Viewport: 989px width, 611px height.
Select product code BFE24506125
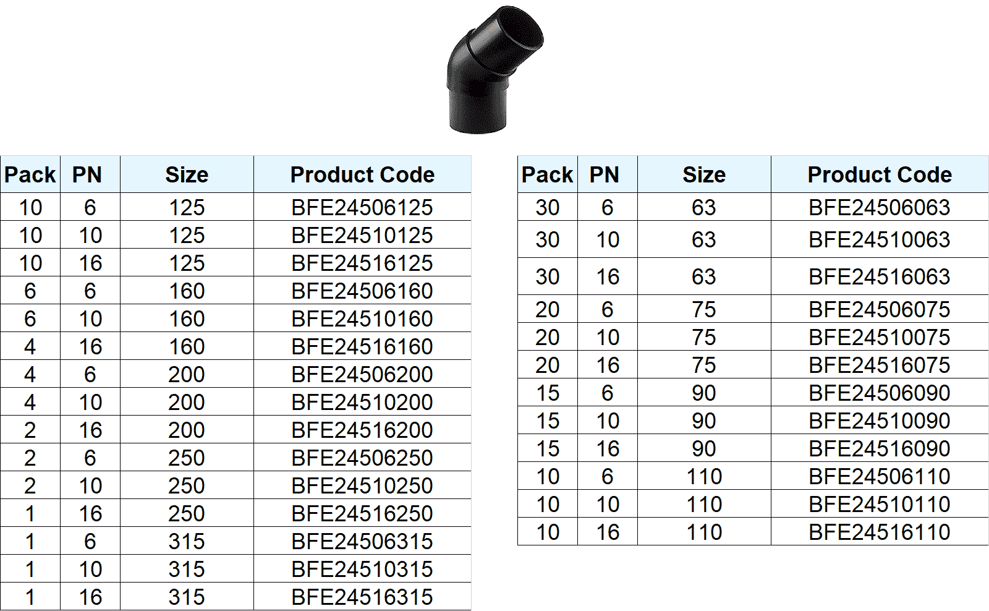click(362, 207)
